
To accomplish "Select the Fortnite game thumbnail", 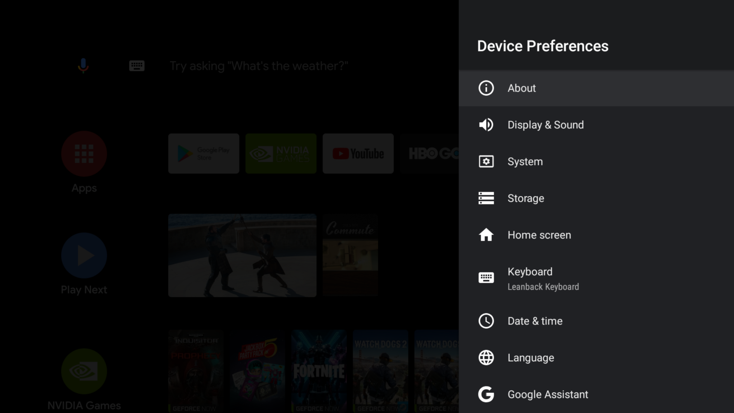I will coord(319,371).
